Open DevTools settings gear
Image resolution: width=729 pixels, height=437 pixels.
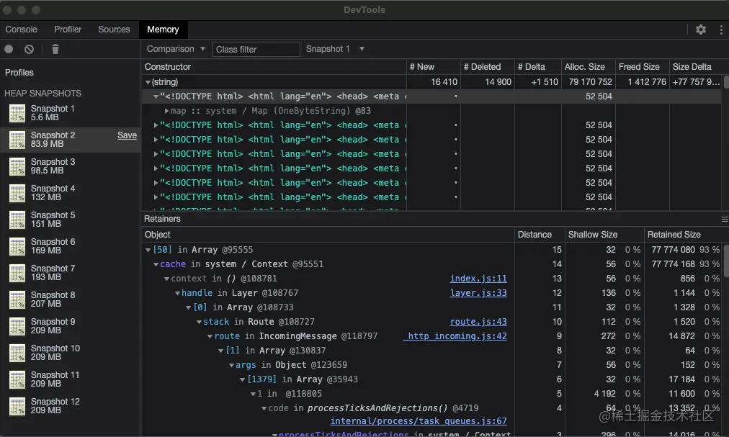(x=700, y=30)
